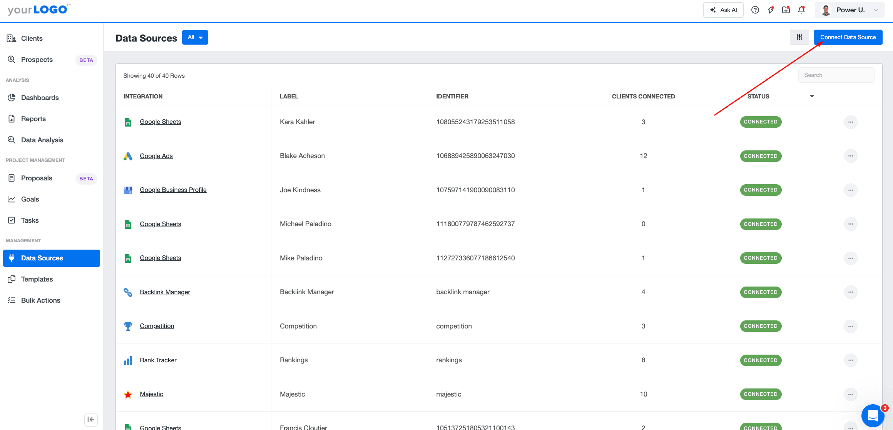
Task: Open the actions menu on the Majestic row
Action: [x=851, y=394]
